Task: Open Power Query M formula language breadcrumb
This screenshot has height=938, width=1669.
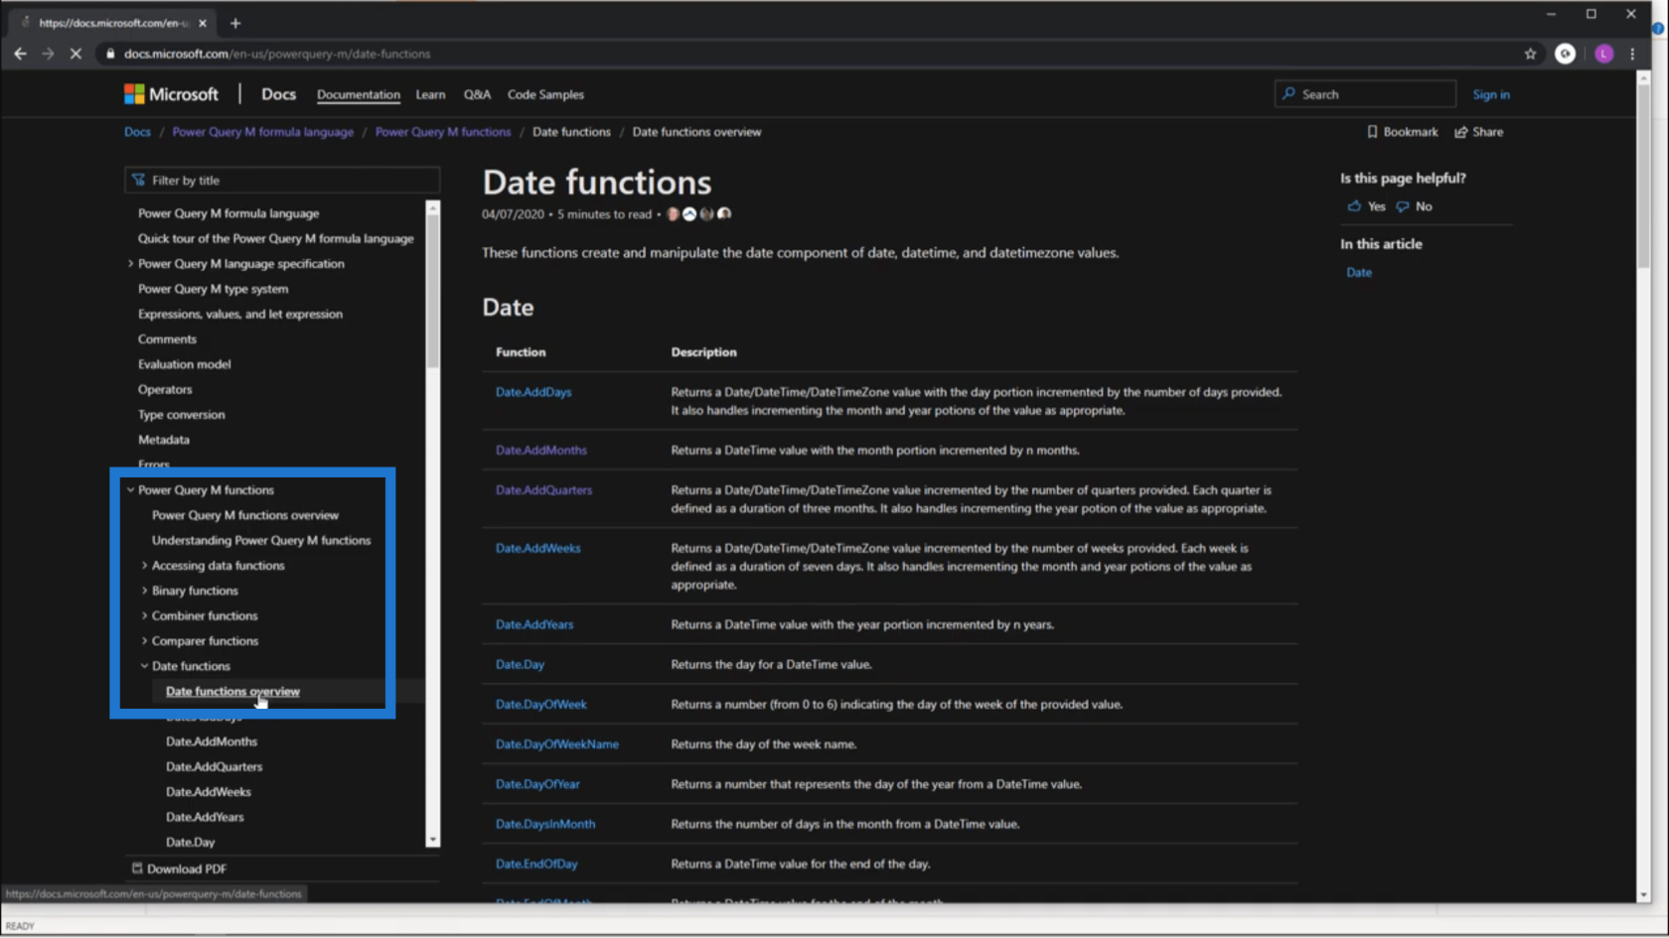Action: point(262,132)
